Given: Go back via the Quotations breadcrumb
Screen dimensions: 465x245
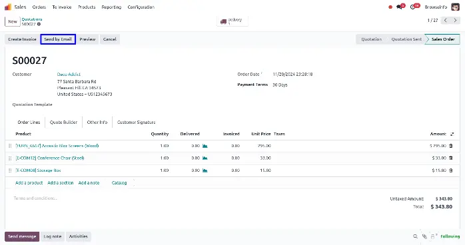Looking at the screenshot, I should 32,19.
